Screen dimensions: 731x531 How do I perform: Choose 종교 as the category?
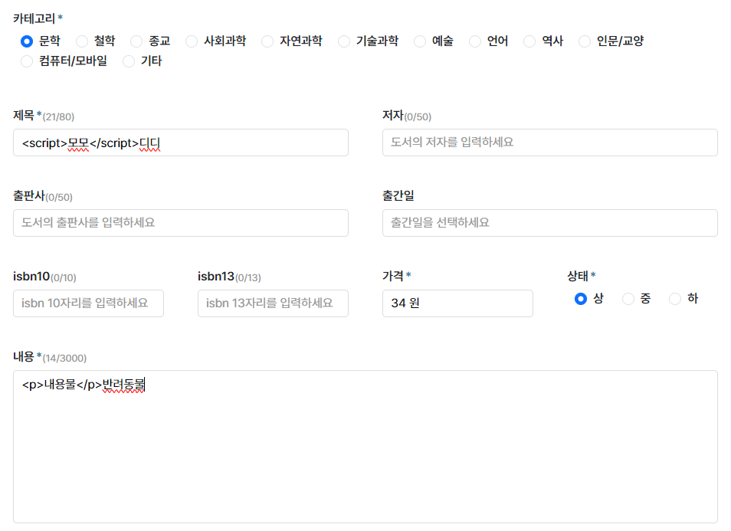coord(136,41)
